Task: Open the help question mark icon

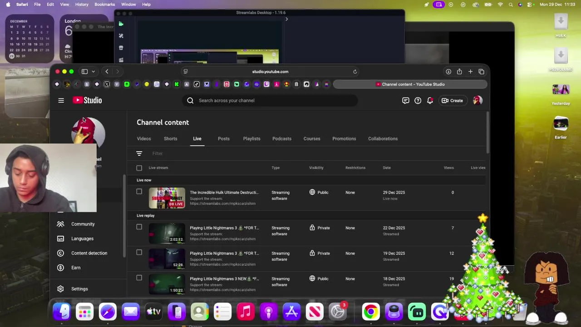Action: (418, 100)
